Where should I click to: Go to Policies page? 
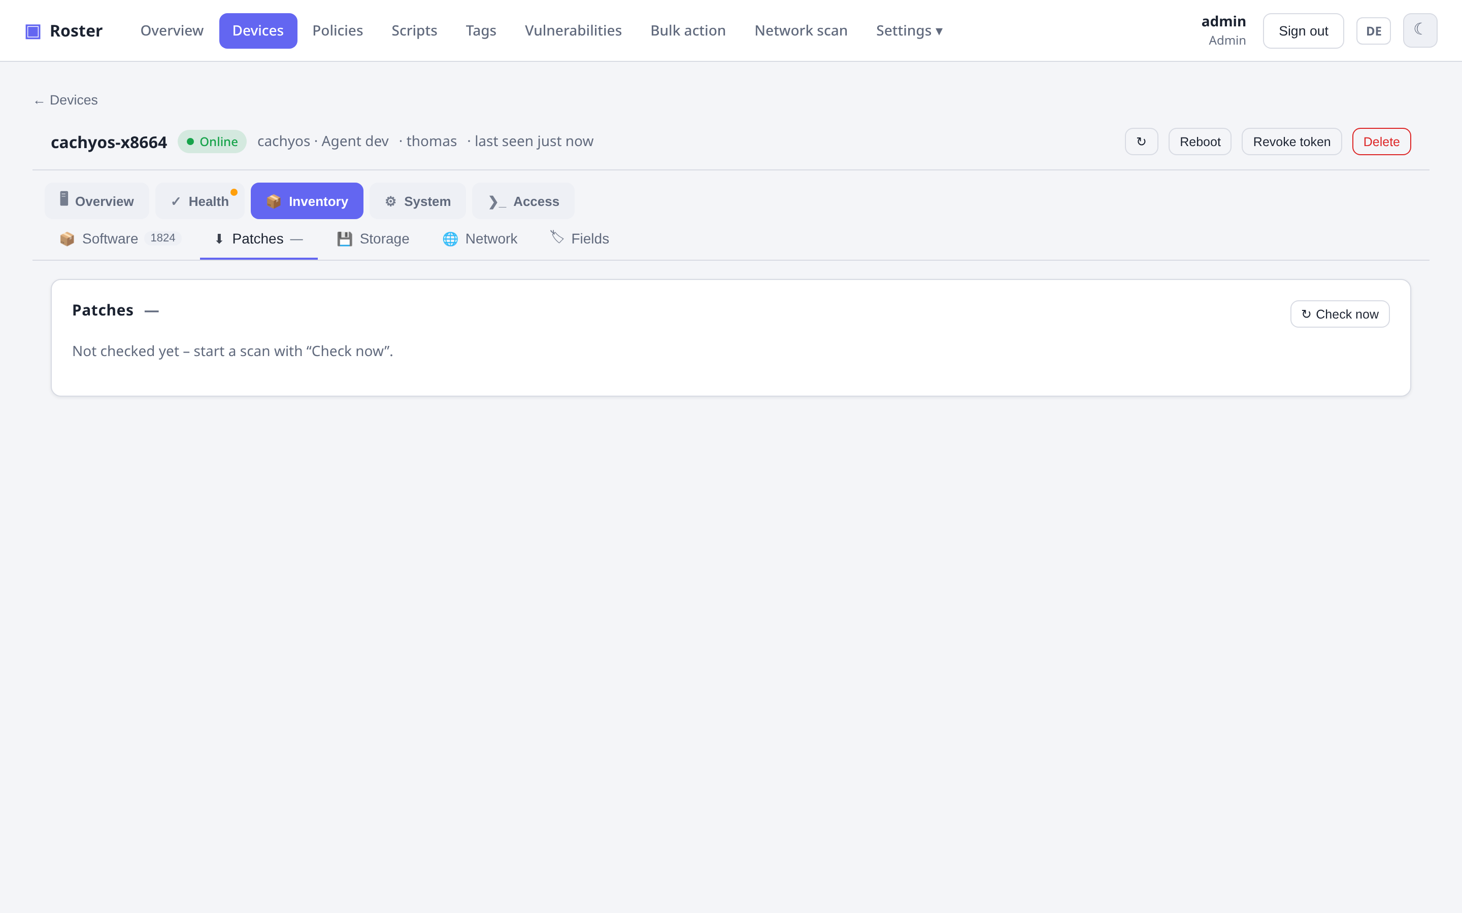338,31
